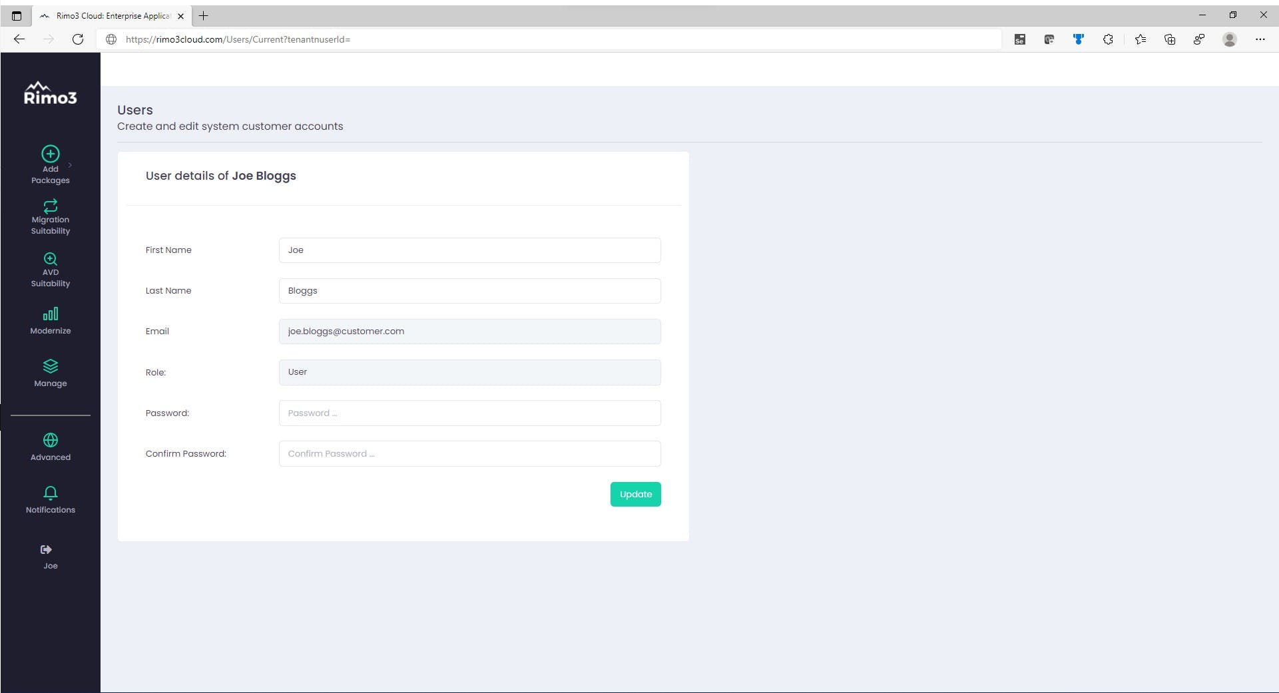Viewport: 1279px width, 693px height.
Task: Click the browser refresh button
Action: 78,39
